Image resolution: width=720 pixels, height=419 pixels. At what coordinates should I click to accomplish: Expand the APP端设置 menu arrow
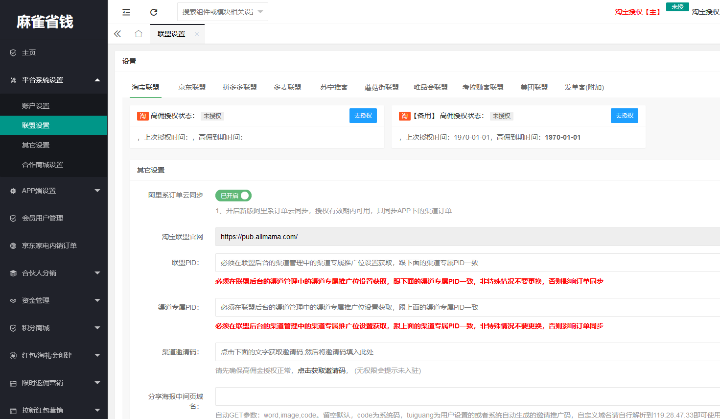(x=97, y=191)
